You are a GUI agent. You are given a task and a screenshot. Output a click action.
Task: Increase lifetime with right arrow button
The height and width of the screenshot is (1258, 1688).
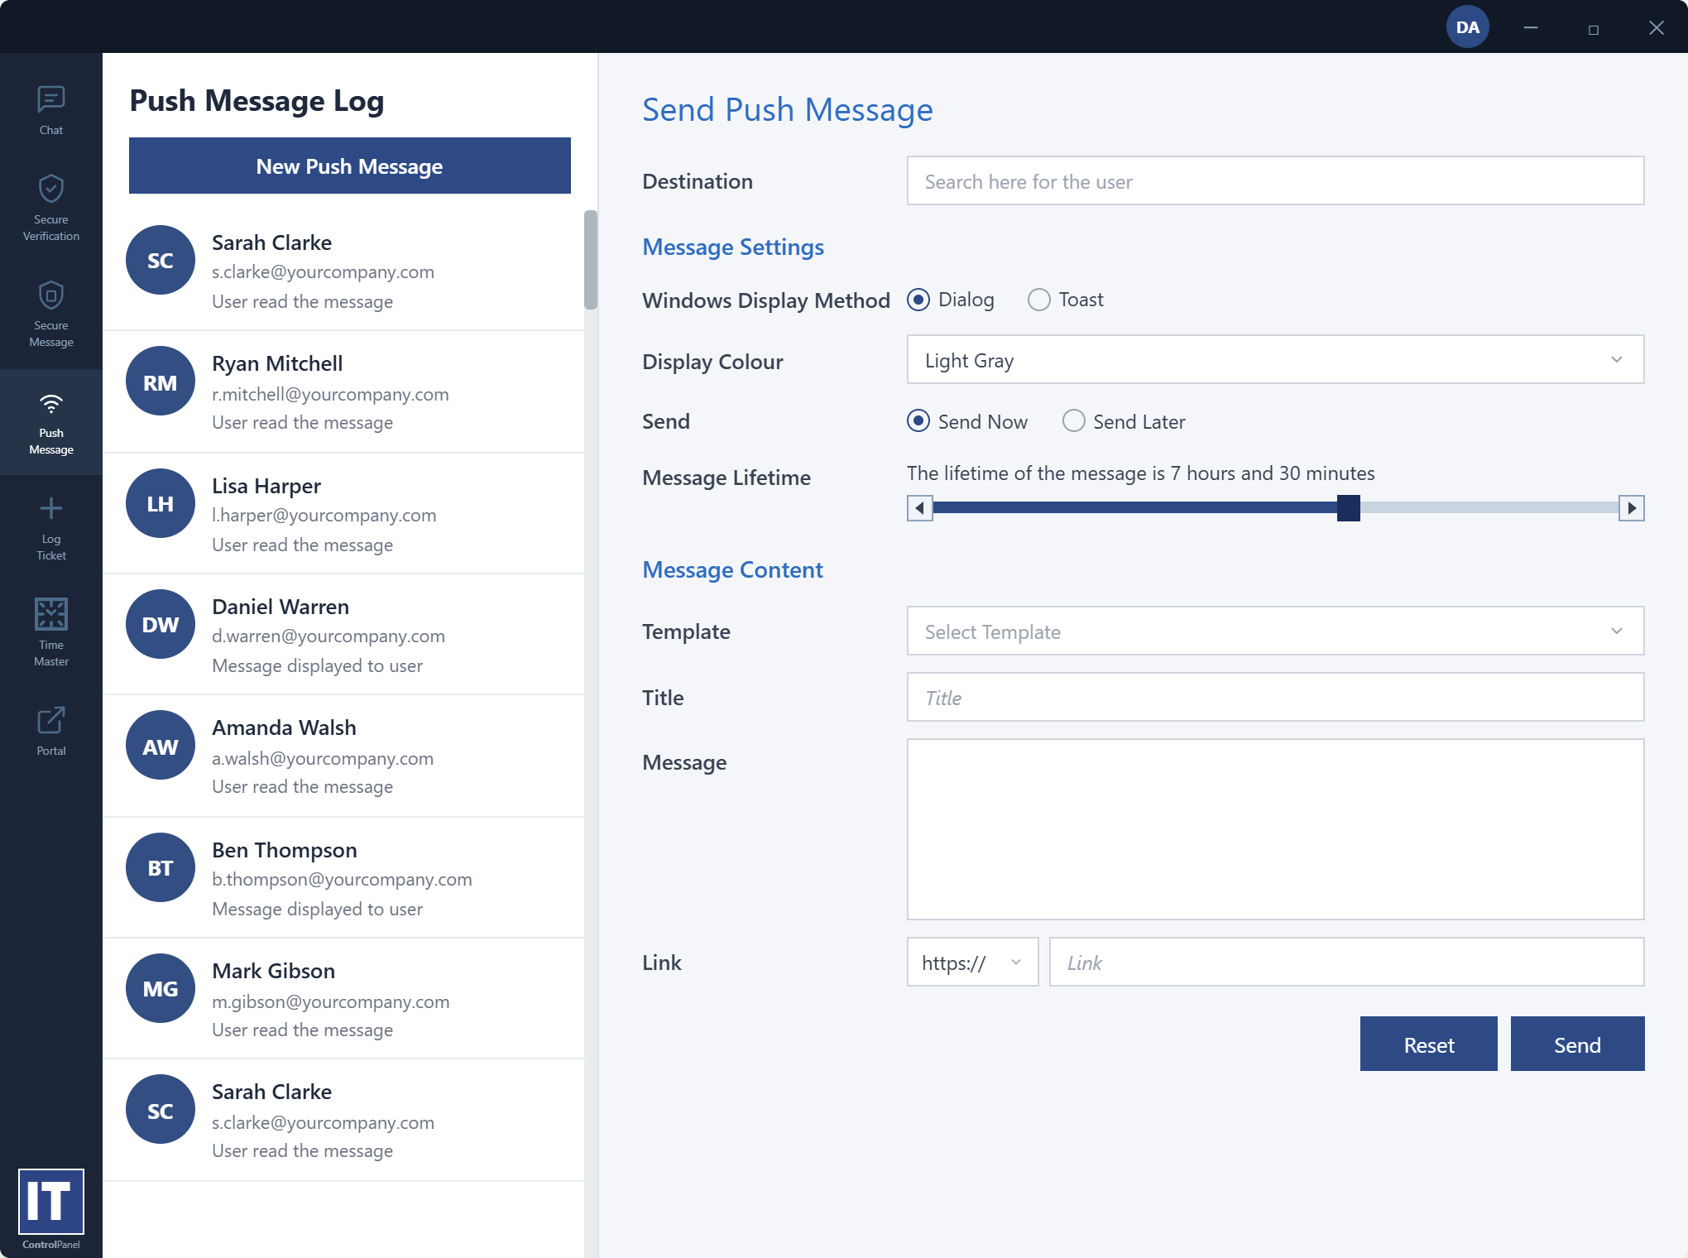tap(1631, 507)
